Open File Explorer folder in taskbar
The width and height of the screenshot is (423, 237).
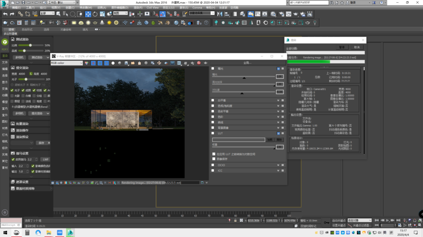click(x=49, y=233)
